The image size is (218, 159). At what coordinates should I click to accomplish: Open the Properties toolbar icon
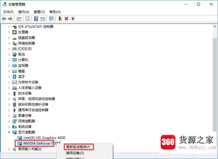coord(27,19)
